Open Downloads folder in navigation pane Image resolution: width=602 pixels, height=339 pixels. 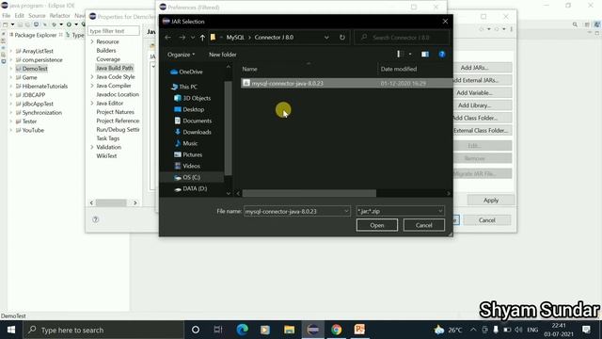(193, 132)
